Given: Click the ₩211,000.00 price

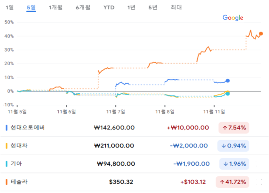Looking at the screenshot, I should pyautogui.click(x=114, y=146).
